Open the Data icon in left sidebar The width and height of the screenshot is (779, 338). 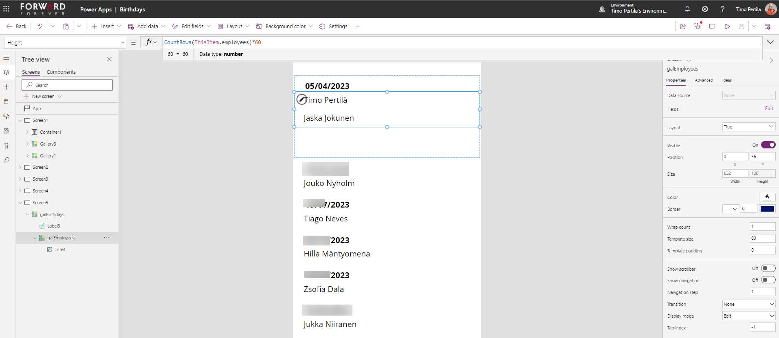6,102
